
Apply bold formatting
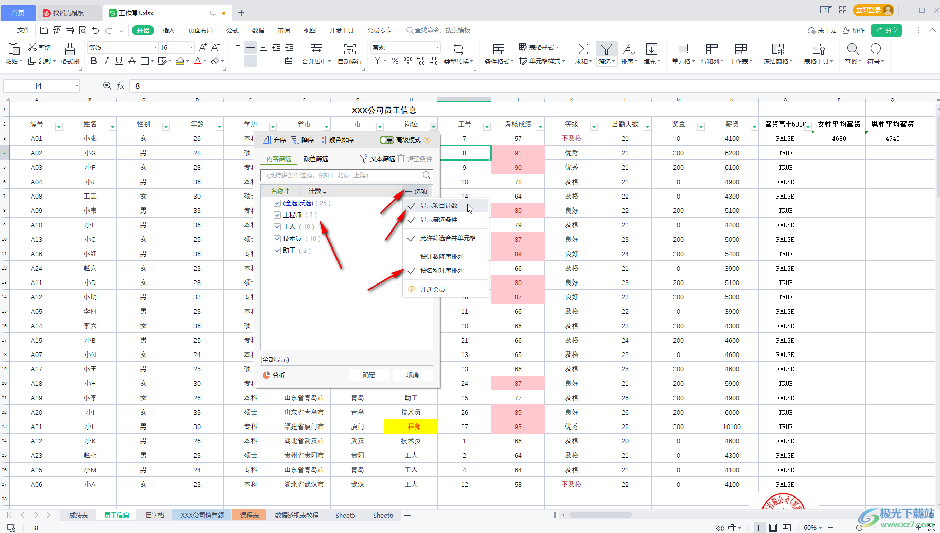coord(93,61)
